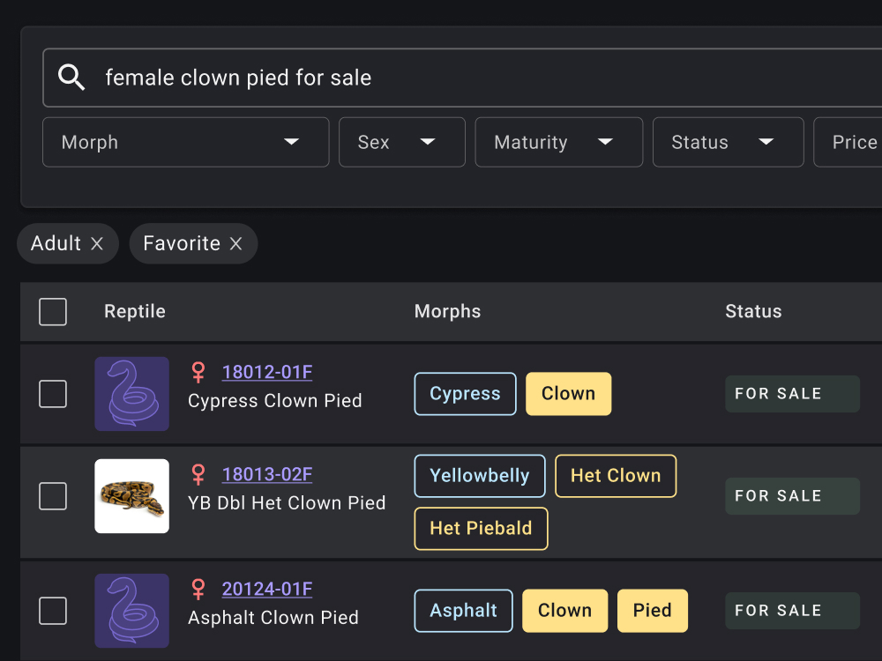This screenshot has width=882, height=661.
Task: Click the search magnifier icon
Action: pyautogui.click(x=71, y=78)
